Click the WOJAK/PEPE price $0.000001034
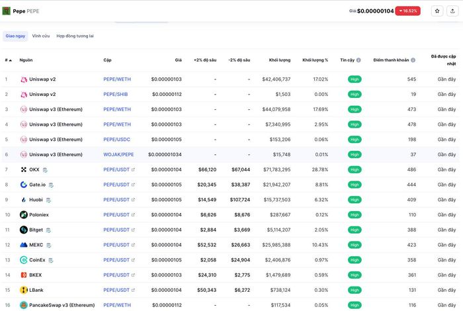The height and width of the screenshot is (311, 463). [x=165, y=154]
